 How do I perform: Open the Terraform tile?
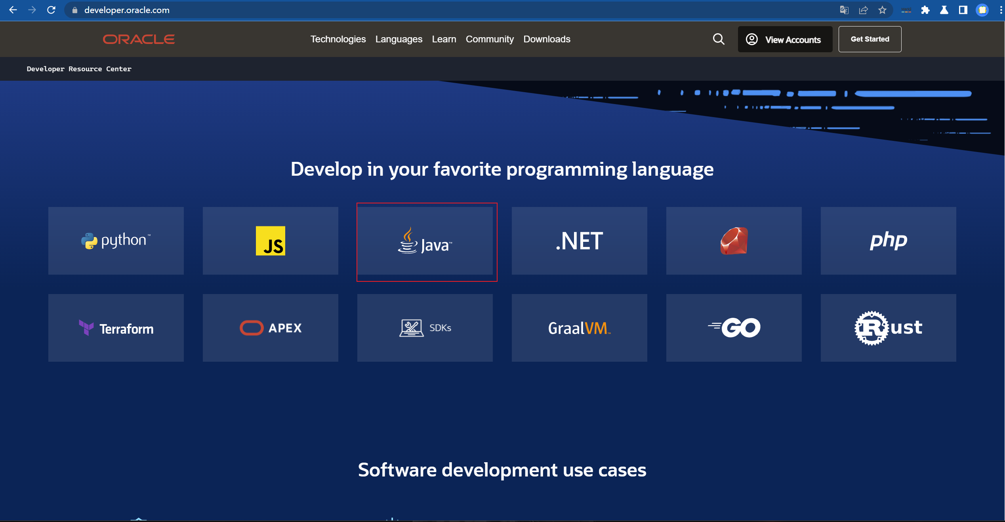(116, 328)
